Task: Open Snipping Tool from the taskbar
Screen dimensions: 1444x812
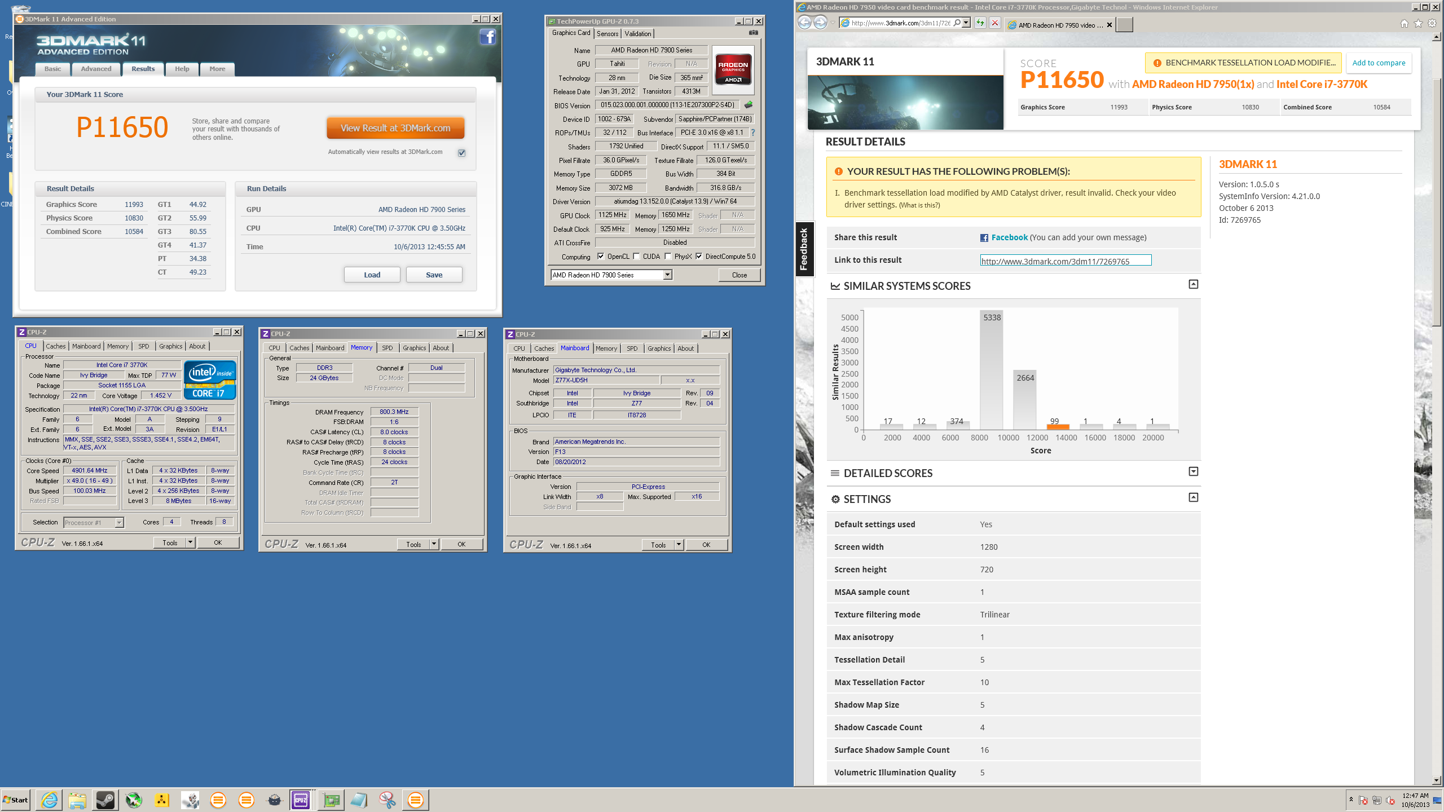Action: pyautogui.click(x=387, y=800)
